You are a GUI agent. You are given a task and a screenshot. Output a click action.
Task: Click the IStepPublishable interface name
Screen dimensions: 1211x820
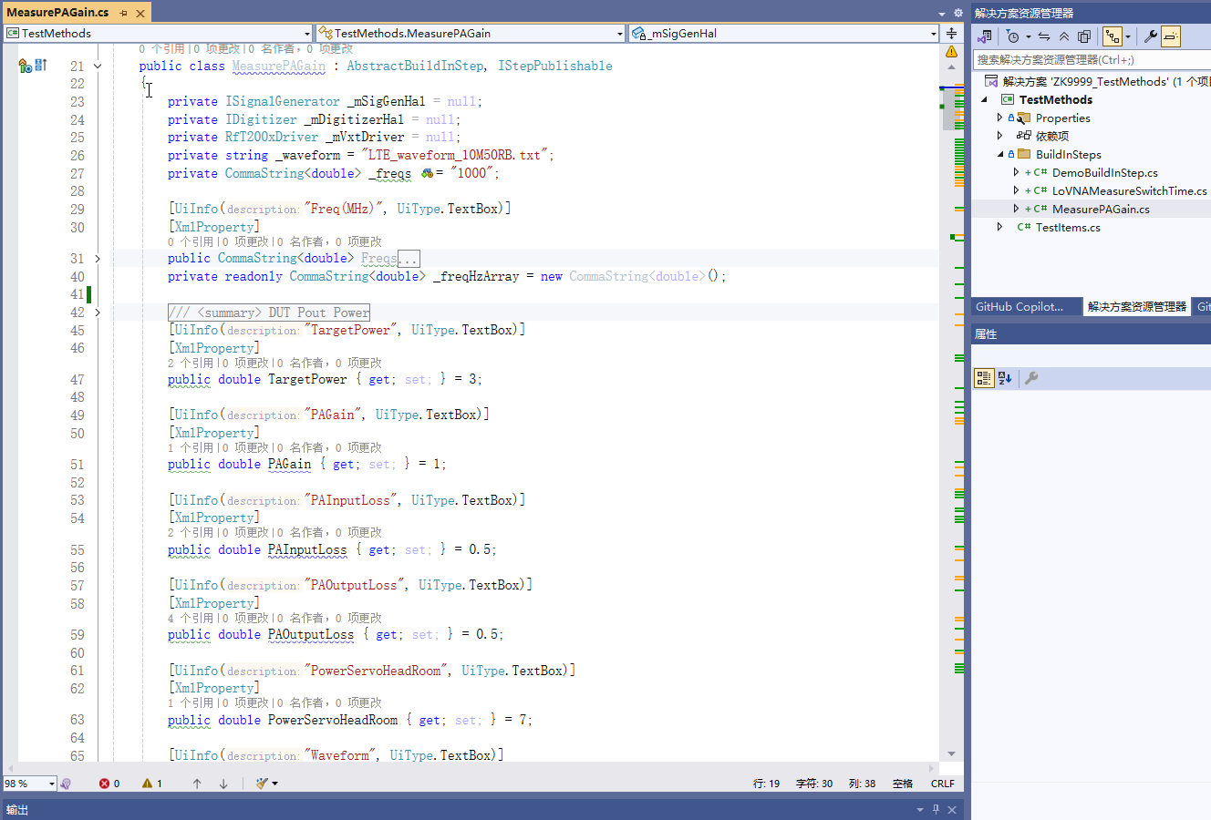(555, 66)
